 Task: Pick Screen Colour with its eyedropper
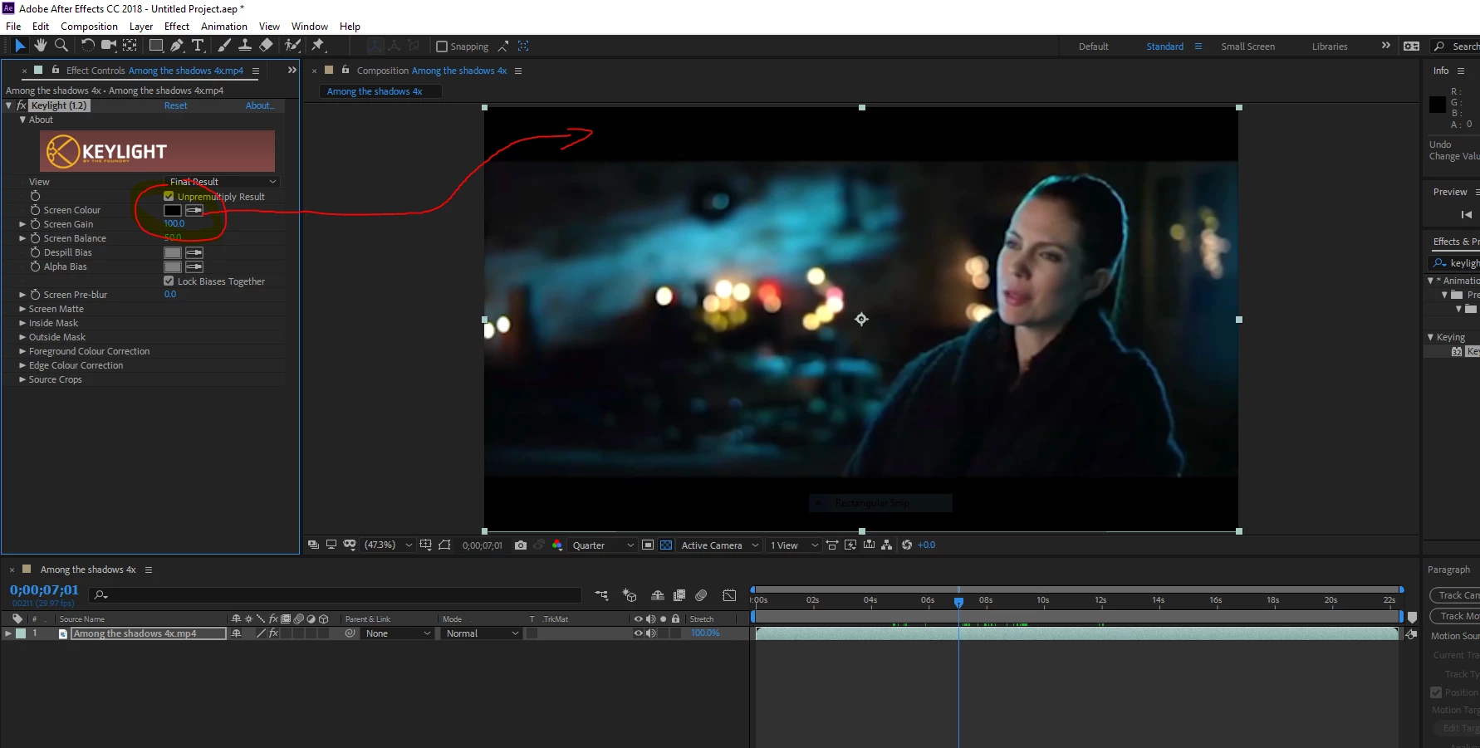click(x=194, y=210)
